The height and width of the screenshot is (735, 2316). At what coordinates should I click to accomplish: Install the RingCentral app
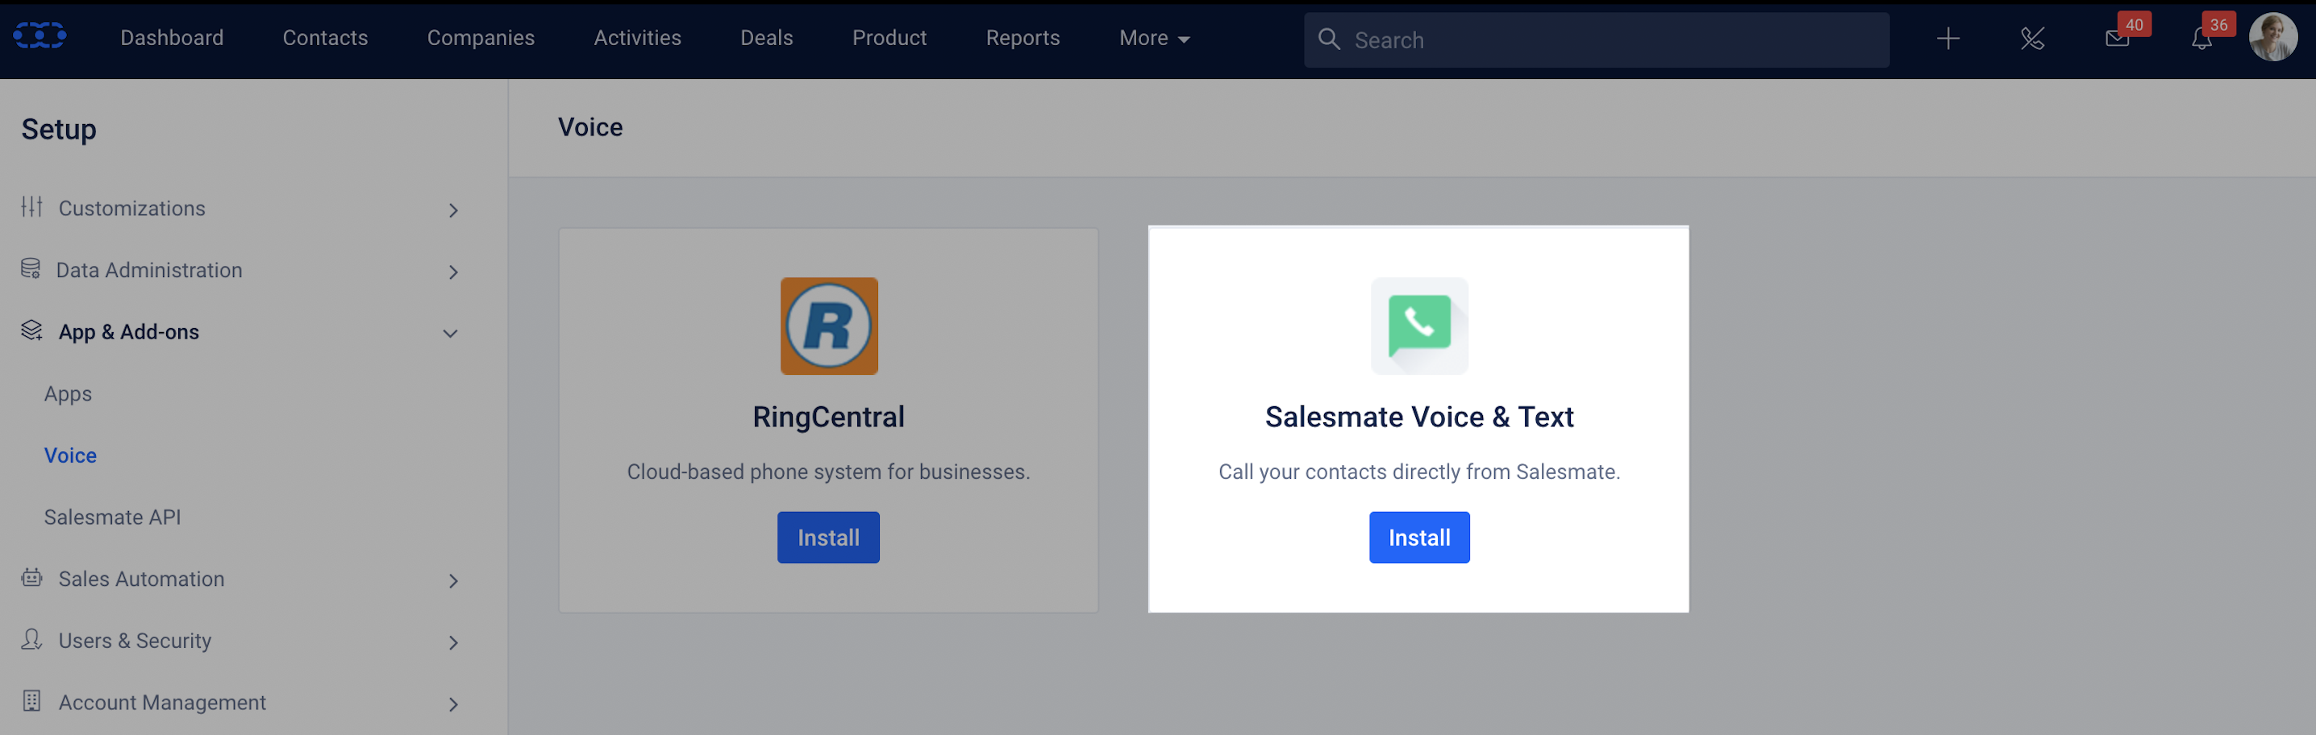tap(828, 538)
